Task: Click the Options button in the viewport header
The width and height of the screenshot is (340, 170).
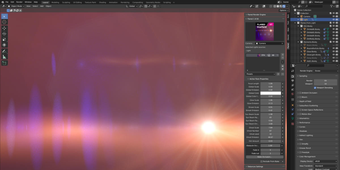Action: coord(283,10)
